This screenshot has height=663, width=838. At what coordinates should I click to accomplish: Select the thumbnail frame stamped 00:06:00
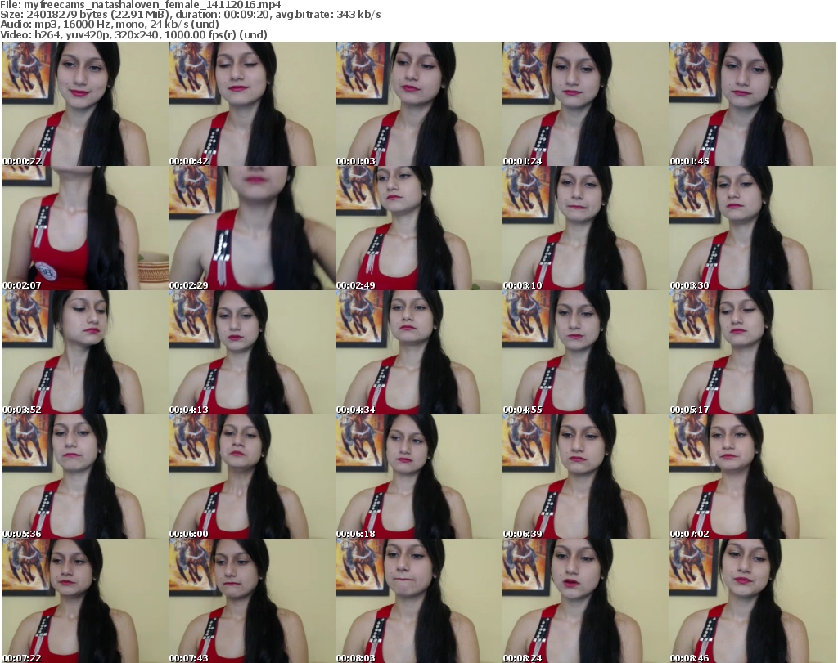click(x=252, y=477)
